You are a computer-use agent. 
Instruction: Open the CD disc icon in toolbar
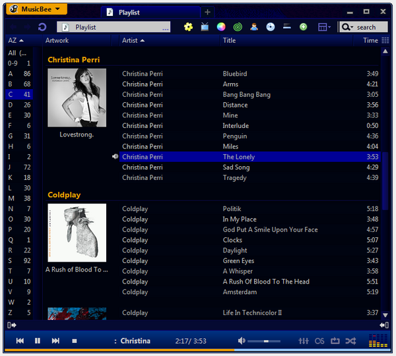pos(271,27)
